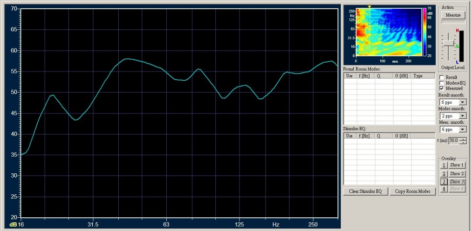Click the output level meter bar
Image resolution: width=471 pixels, height=231 pixels.
(x=462, y=46)
